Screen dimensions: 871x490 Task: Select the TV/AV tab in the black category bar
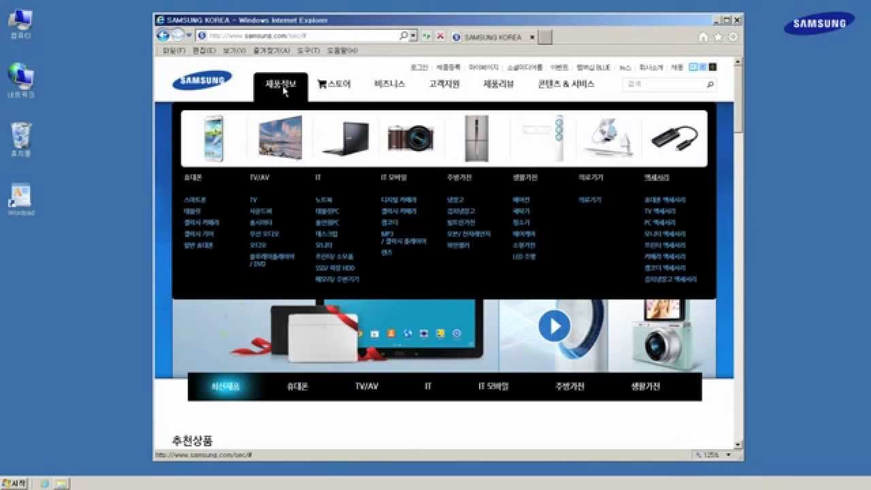(366, 387)
